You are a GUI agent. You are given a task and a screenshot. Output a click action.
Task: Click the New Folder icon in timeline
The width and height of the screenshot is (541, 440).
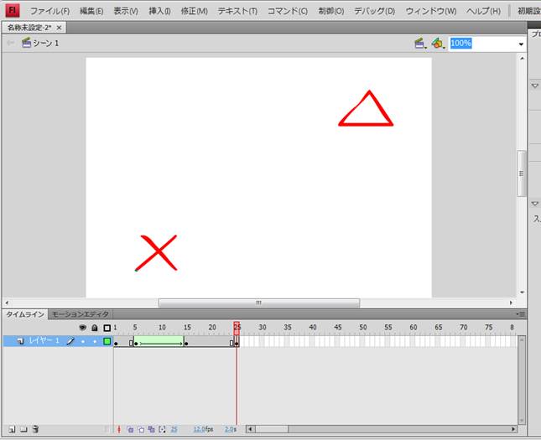coord(23,429)
